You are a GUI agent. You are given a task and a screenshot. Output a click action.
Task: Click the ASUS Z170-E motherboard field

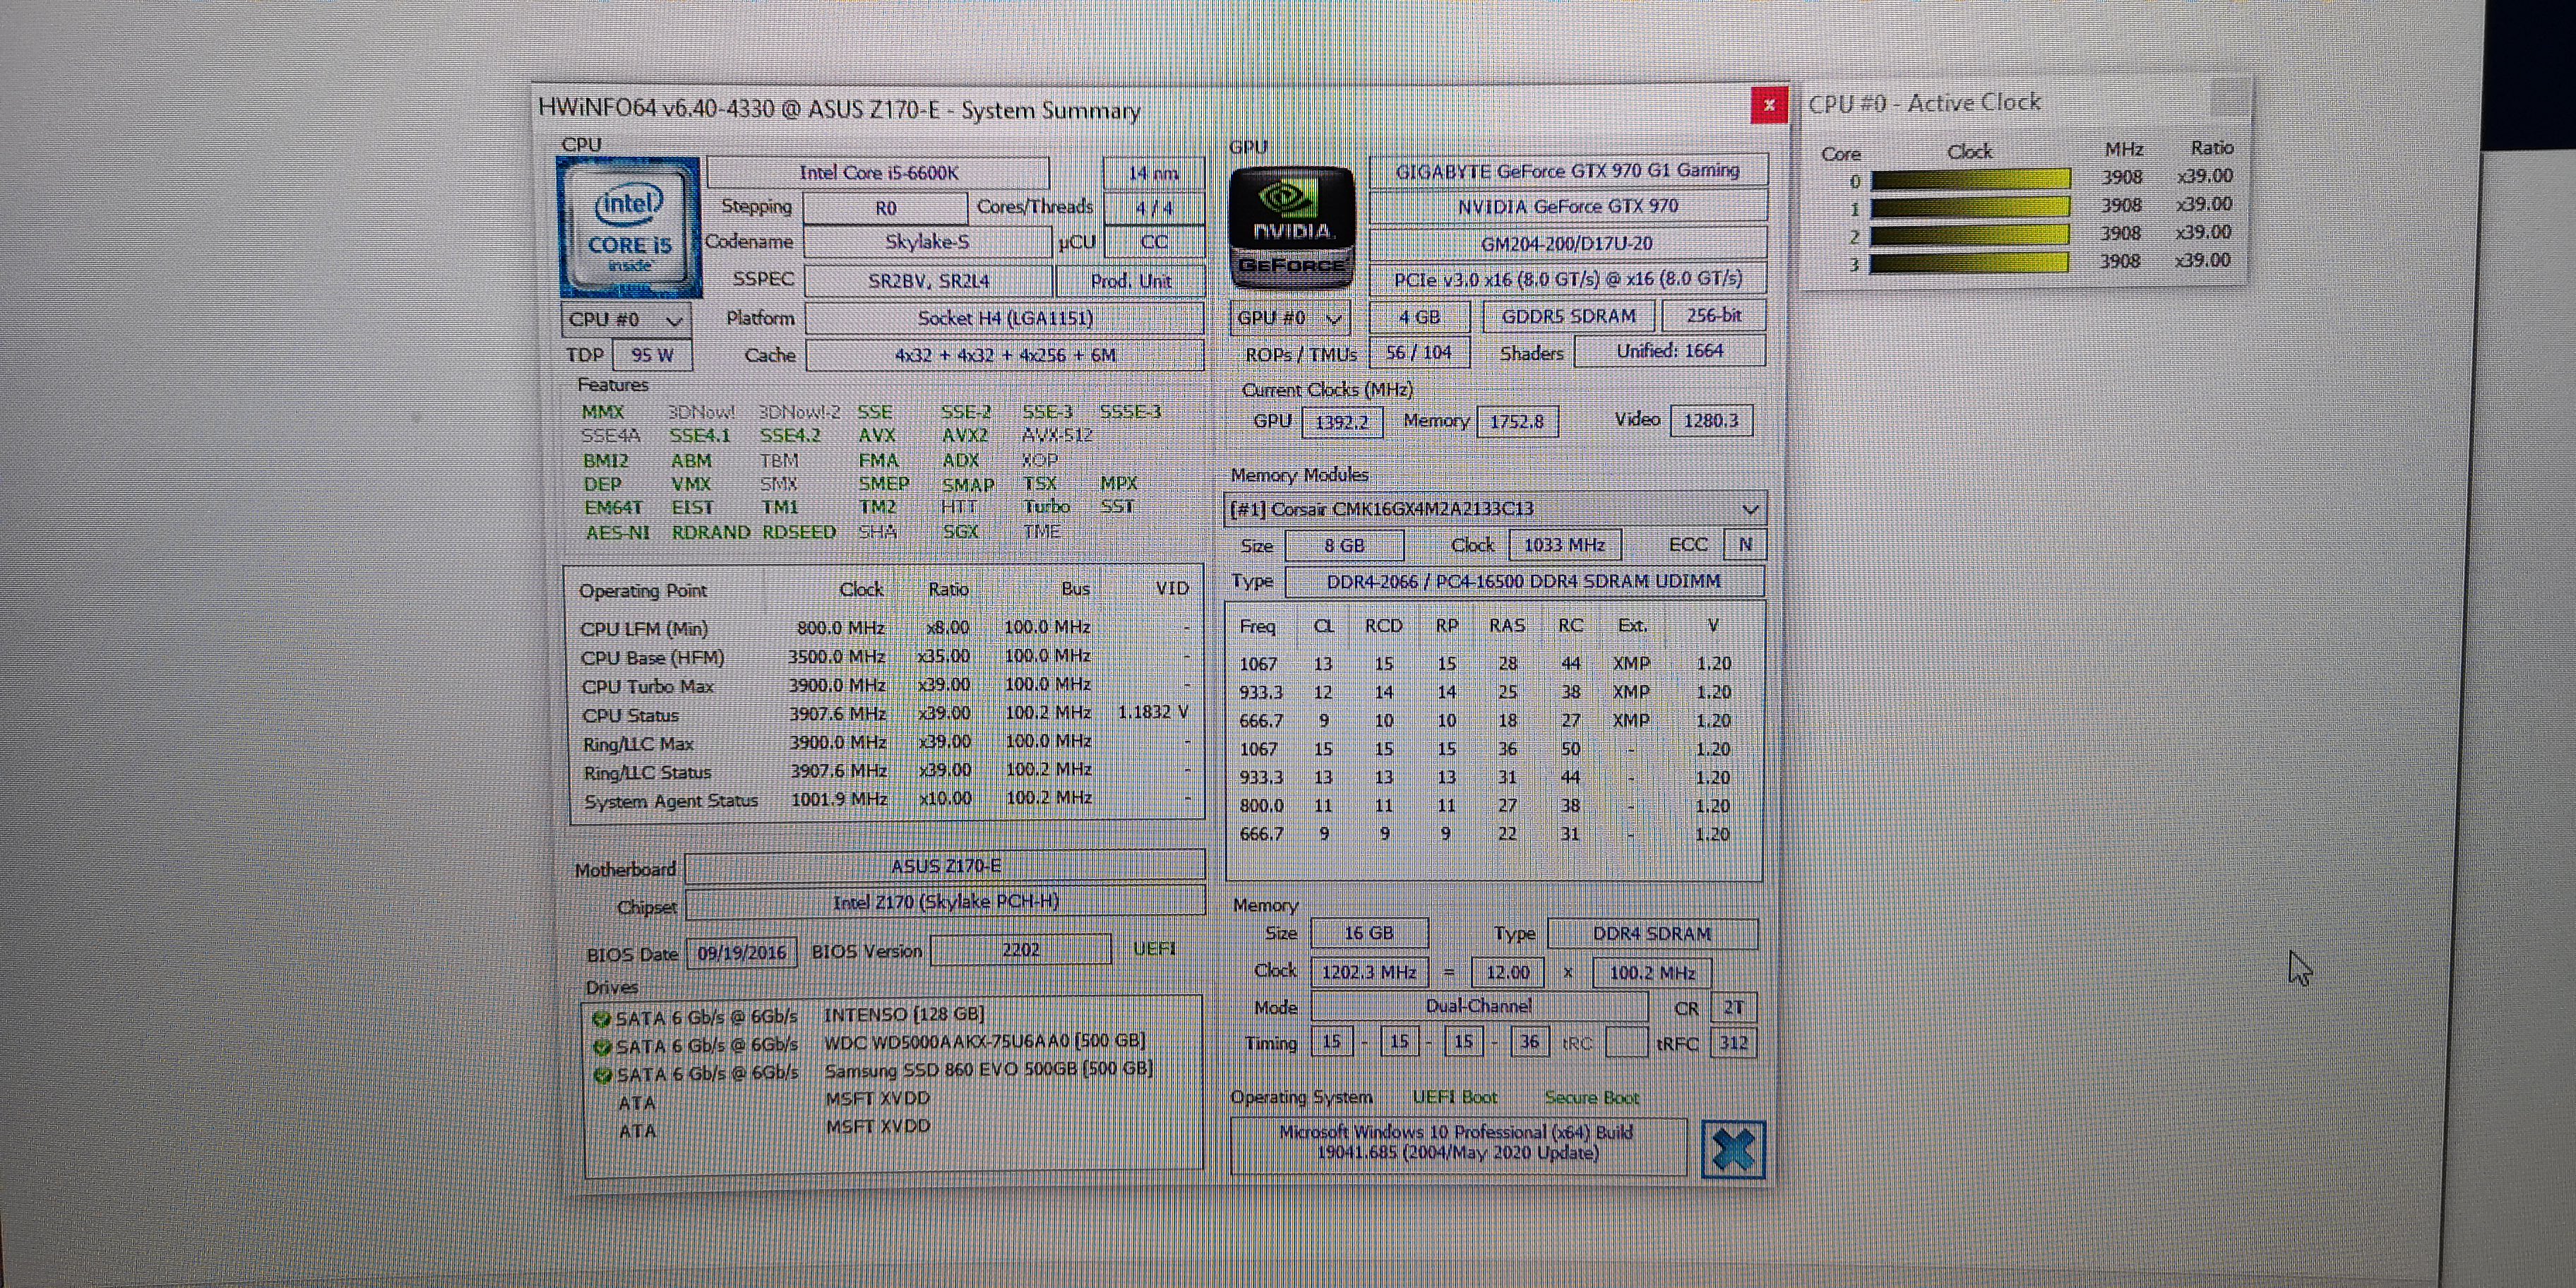pos(945,866)
